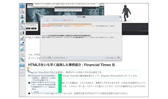Choose the third page view button
The image size is (168, 99).
[22, 72]
